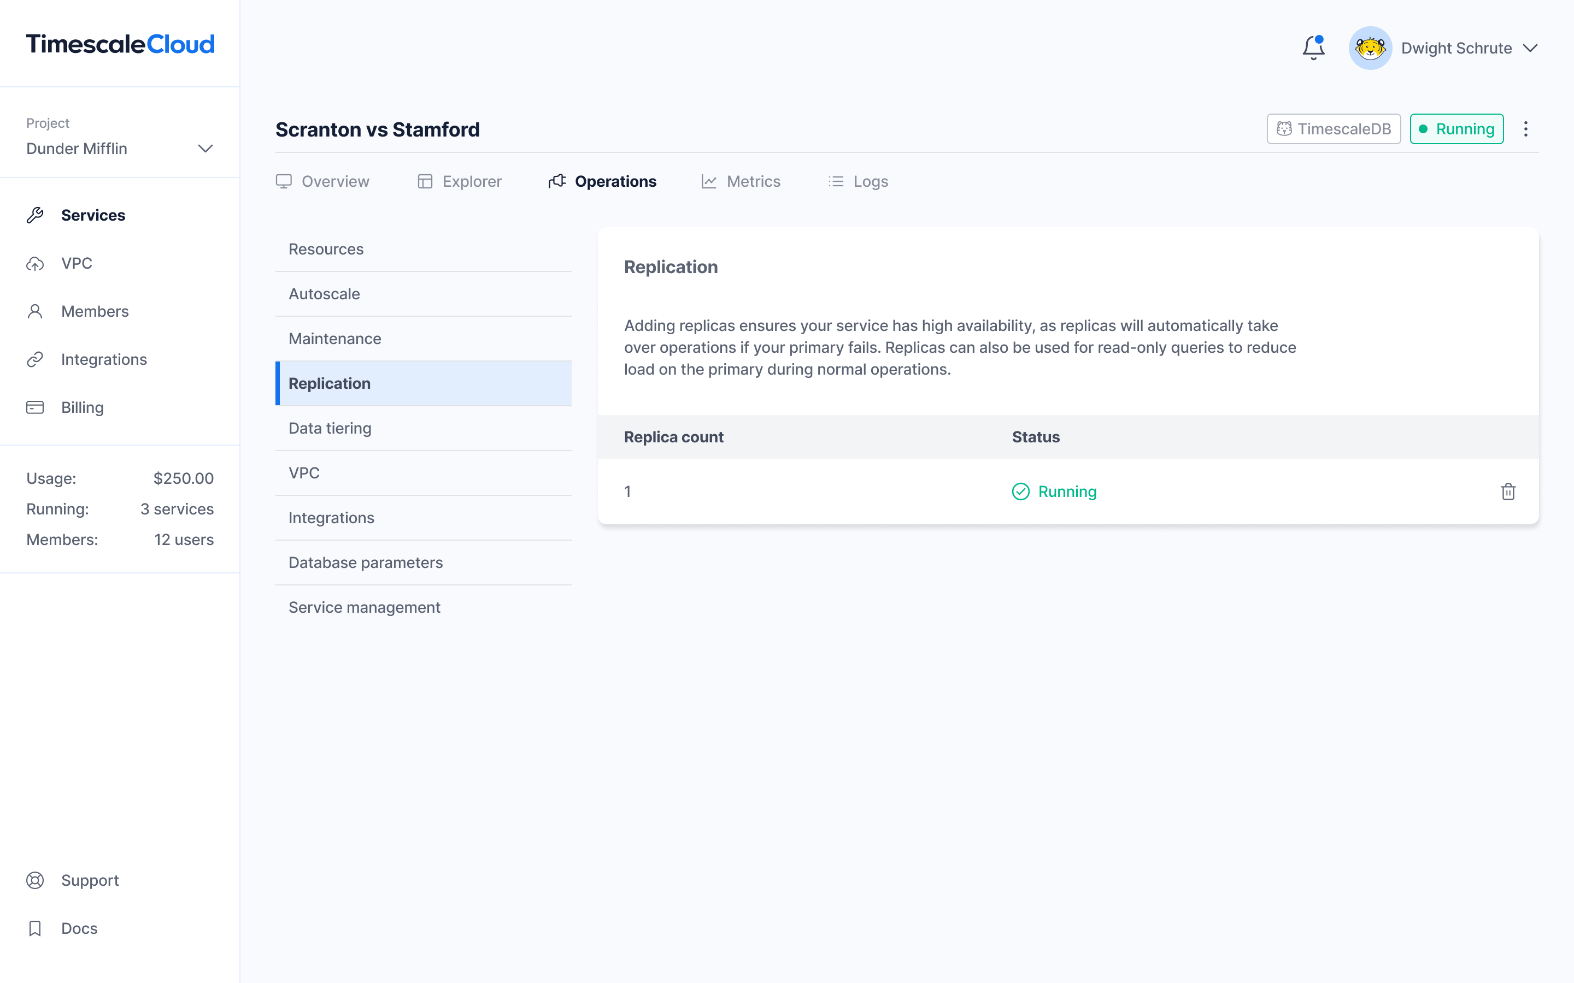This screenshot has width=1574, height=983.
Task: Click the TimescaleDB badge button
Action: tap(1334, 129)
